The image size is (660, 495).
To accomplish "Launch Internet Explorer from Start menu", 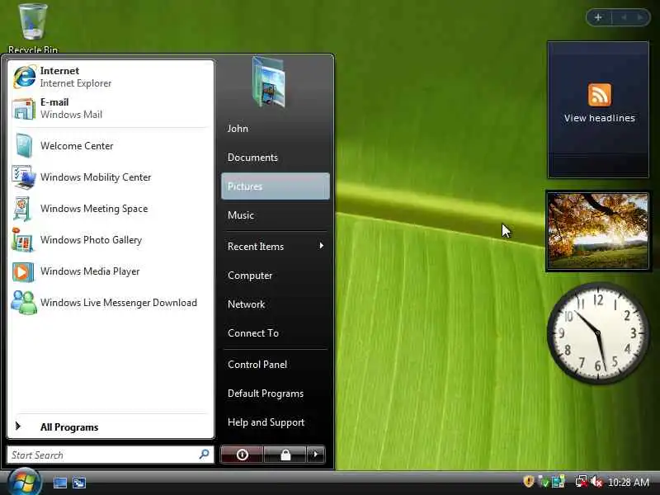I will click(x=111, y=77).
